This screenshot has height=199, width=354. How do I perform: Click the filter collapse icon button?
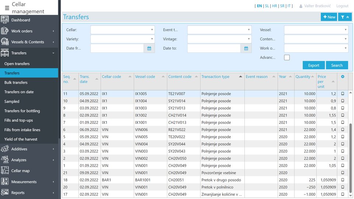345,17
